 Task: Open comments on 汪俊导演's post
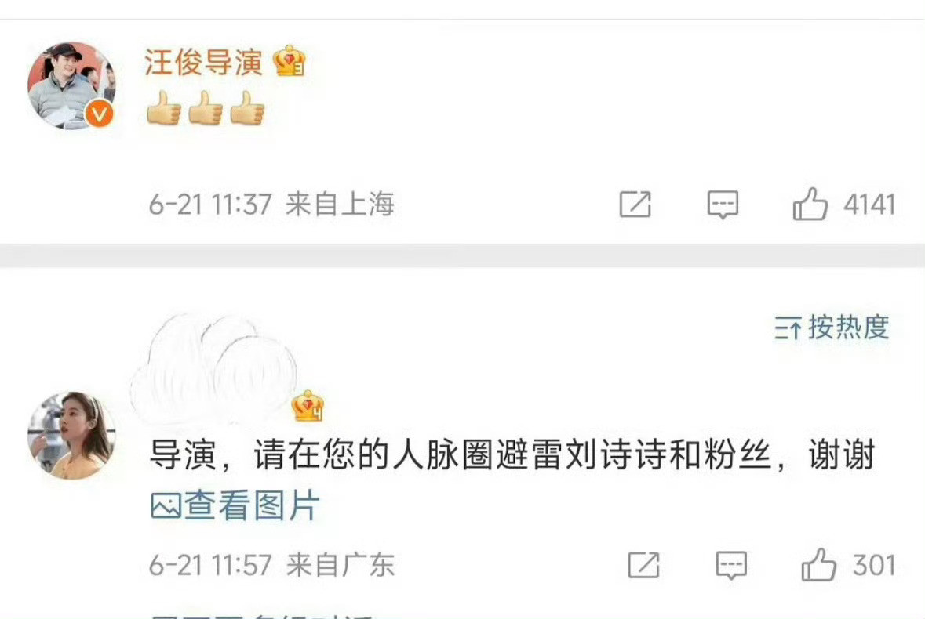[x=723, y=205]
